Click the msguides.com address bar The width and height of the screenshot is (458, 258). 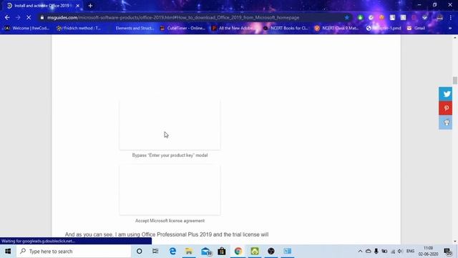pos(193,17)
